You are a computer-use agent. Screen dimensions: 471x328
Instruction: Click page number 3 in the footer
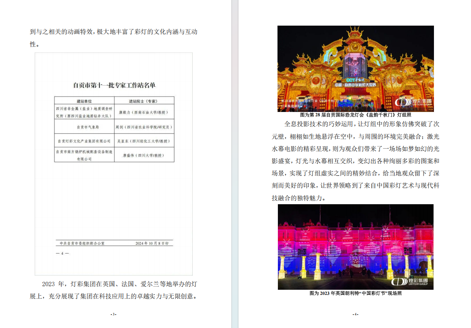[x=114, y=314]
